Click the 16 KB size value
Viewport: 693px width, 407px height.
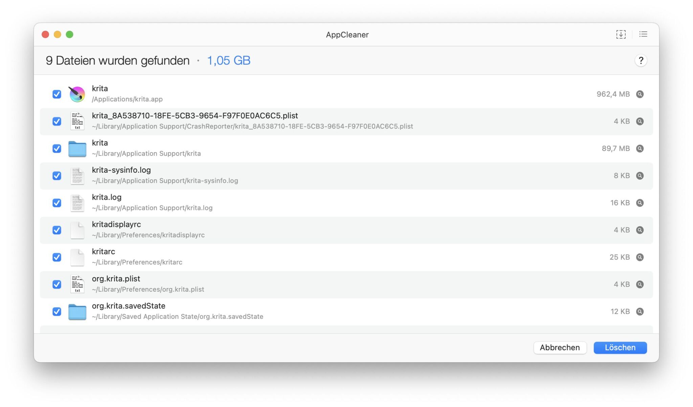pyautogui.click(x=620, y=203)
